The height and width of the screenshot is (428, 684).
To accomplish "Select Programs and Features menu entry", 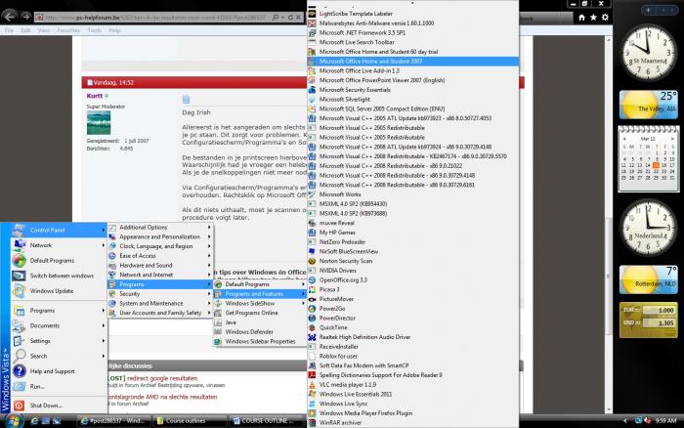I will click(x=260, y=294).
